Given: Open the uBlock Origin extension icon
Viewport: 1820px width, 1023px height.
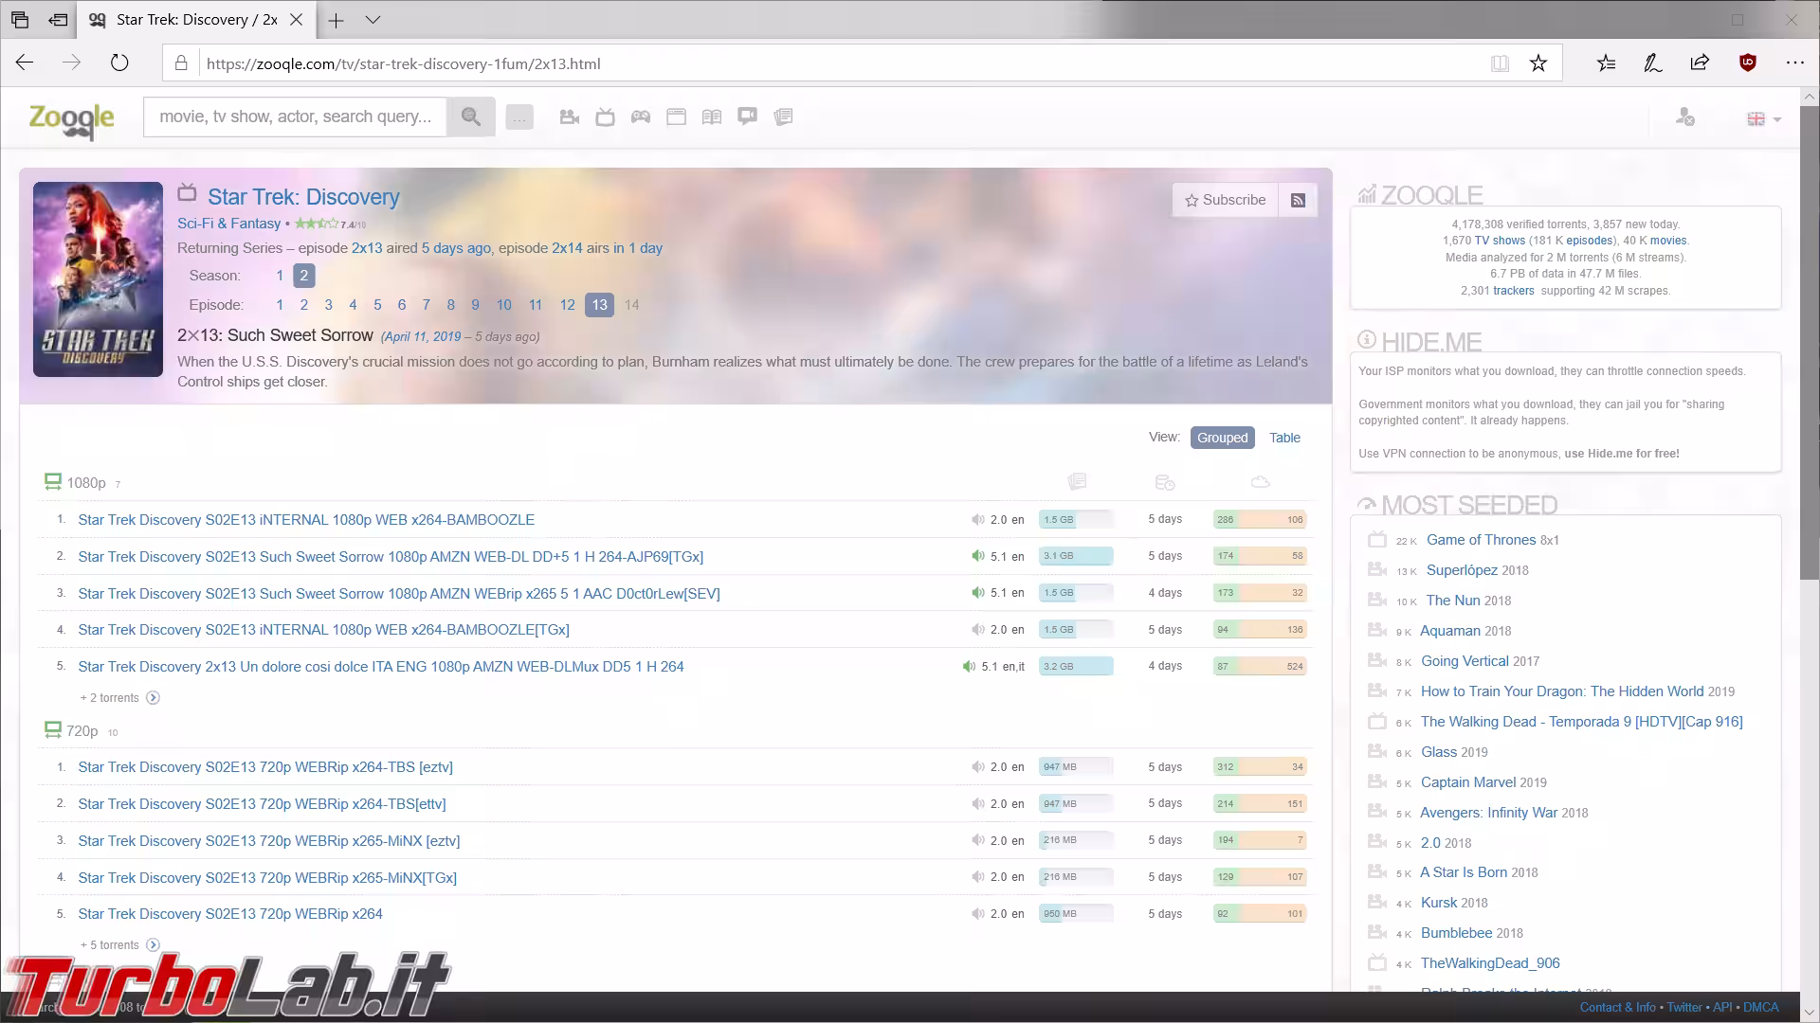Looking at the screenshot, I should pyautogui.click(x=1748, y=63).
